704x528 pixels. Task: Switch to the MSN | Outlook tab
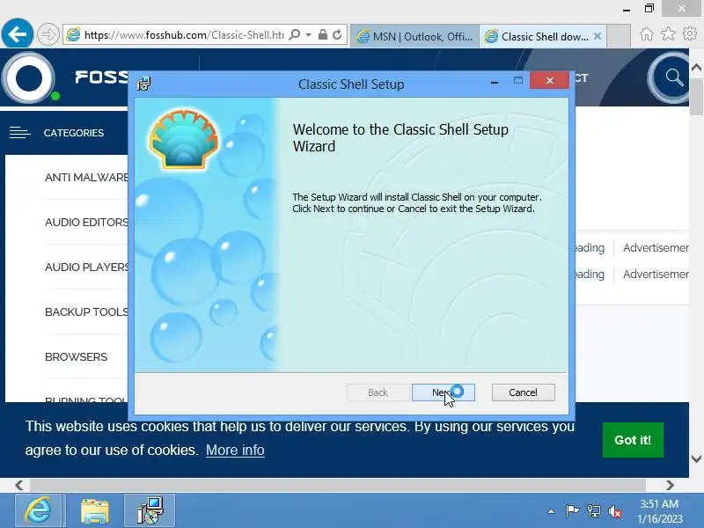(x=414, y=36)
